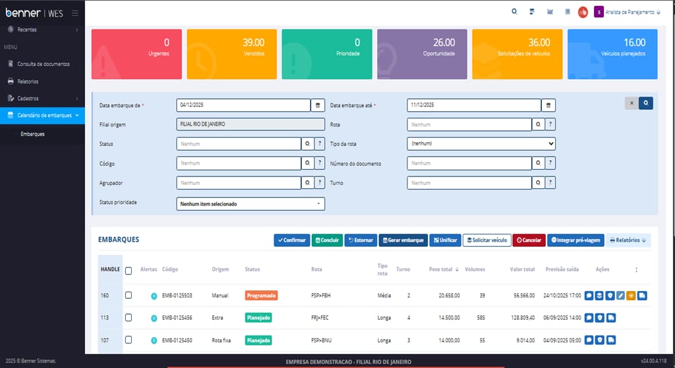
Task: Click the search magnifier in the top bar
Action: 514,12
